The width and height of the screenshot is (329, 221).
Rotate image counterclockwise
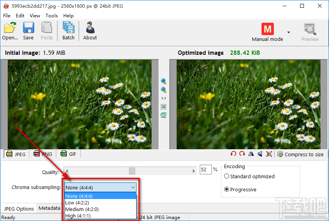coord(233,154)
